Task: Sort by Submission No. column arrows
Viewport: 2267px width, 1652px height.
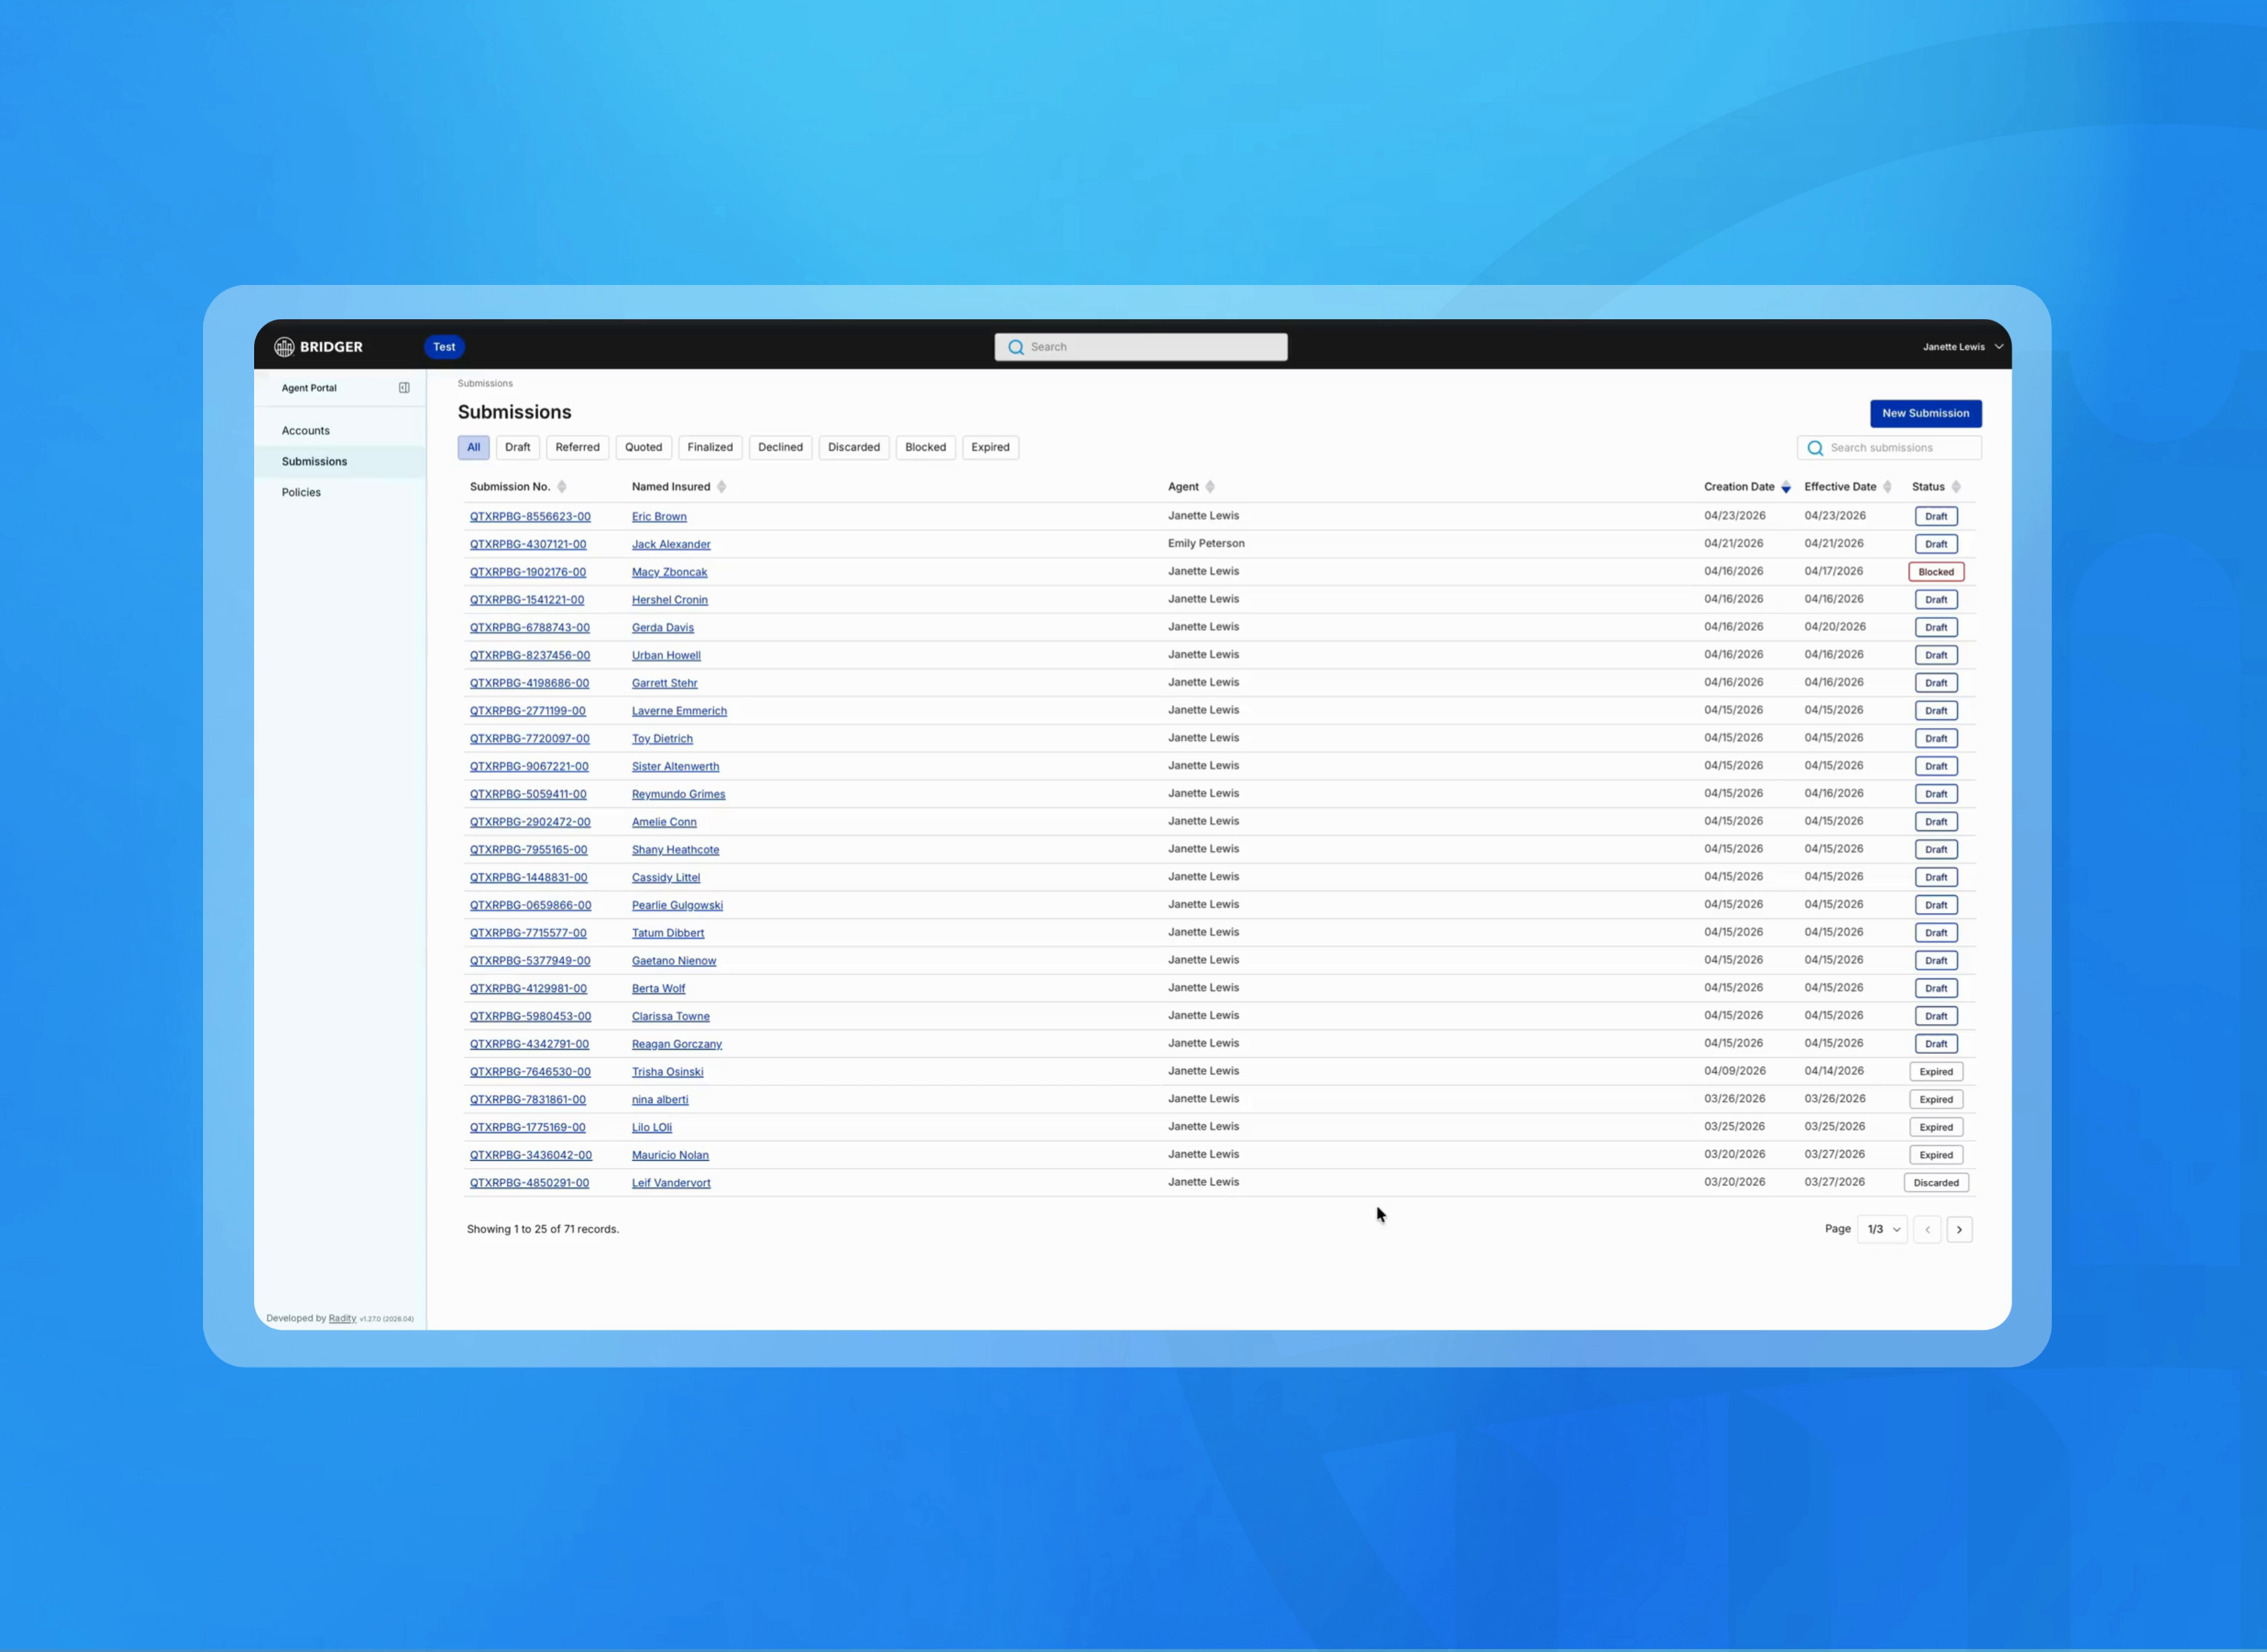Action: [561, 487]
